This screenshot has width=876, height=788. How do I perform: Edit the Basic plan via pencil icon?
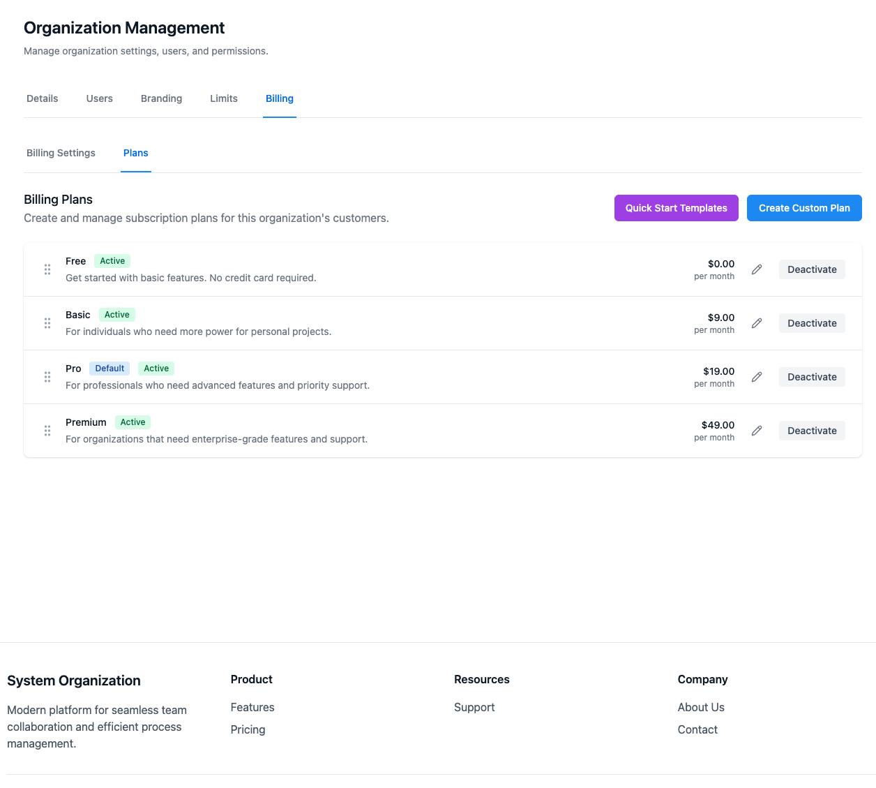click(x=757, y=323)
